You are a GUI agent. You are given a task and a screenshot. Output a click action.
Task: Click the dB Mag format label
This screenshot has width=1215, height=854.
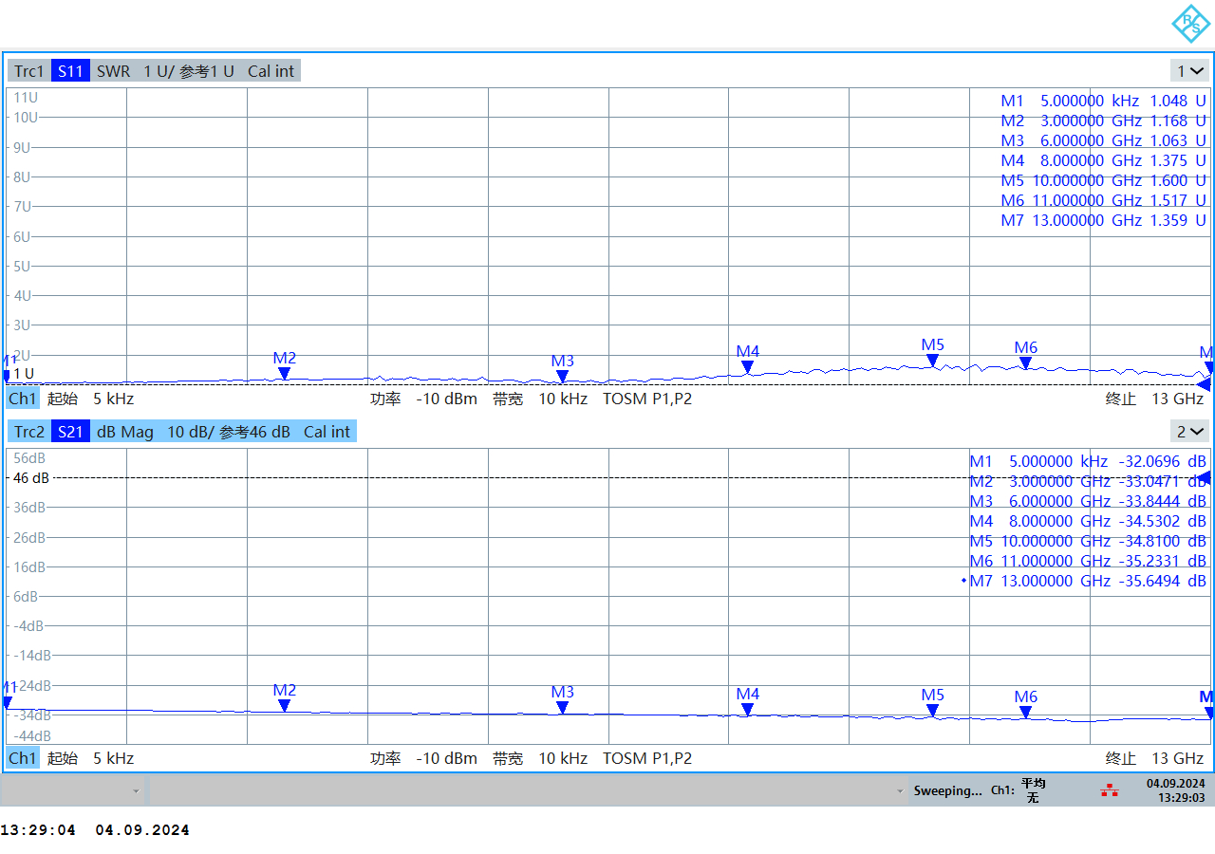[124, 432]
